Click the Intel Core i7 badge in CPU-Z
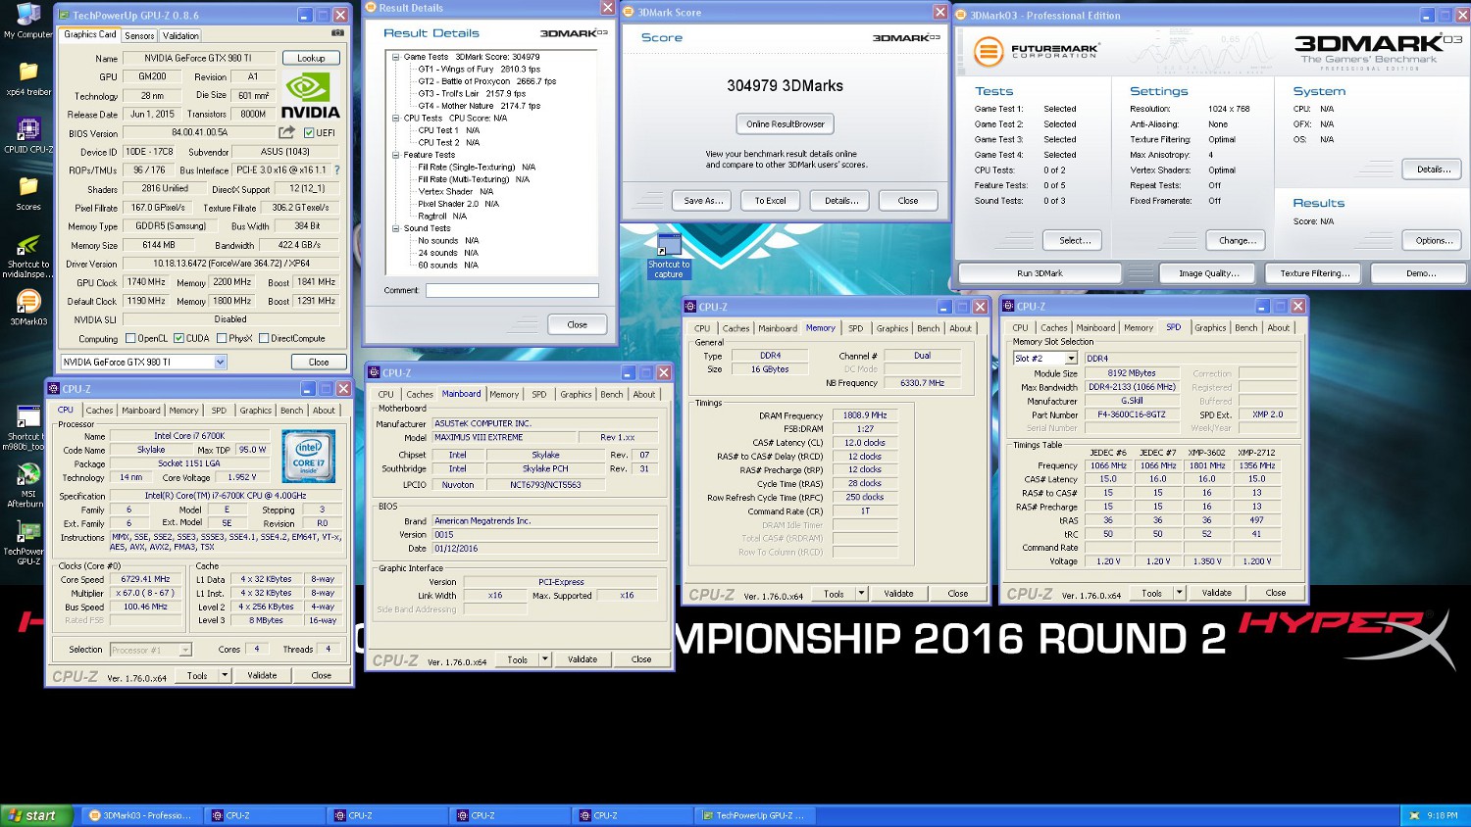Screen dimensions: 1471x827 (308, 456)
